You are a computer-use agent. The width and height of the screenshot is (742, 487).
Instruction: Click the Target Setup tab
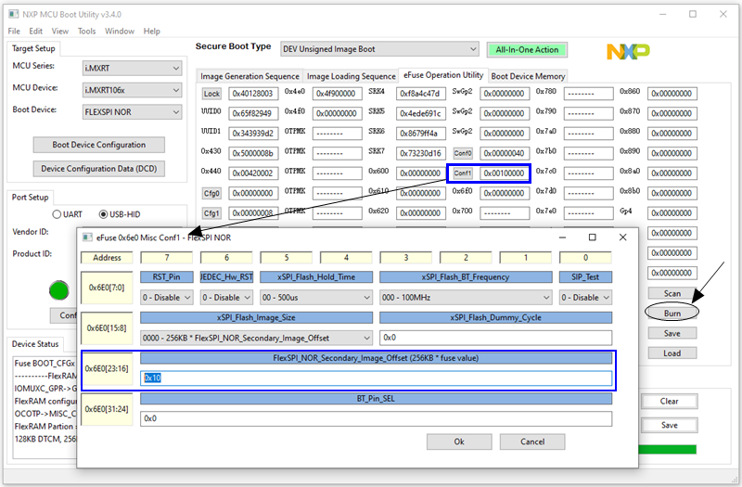[33, 49]
